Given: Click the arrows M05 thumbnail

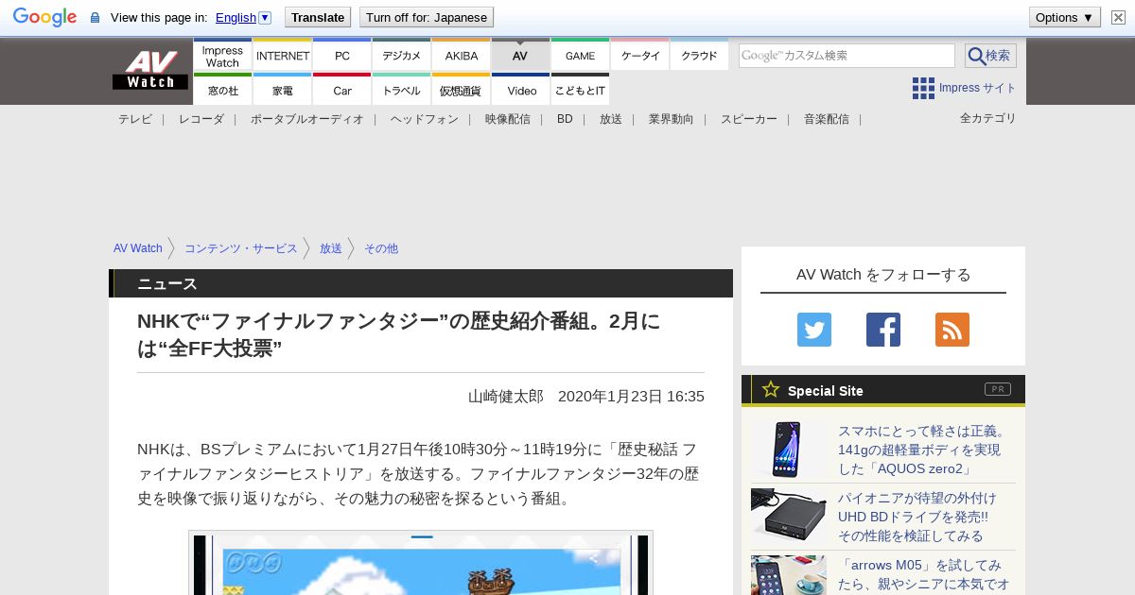Looking at the screenshot, I should 789,575.
